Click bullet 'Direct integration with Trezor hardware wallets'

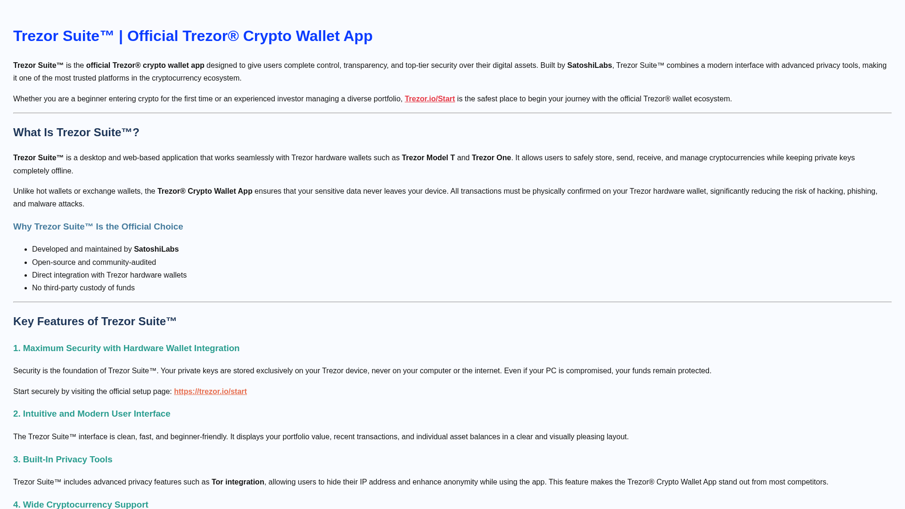pyautogui.click(x=109, y=275)
